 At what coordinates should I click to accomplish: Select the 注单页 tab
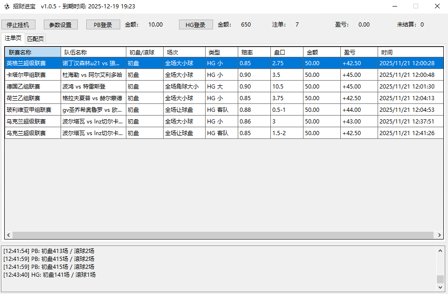click(13, 39)
